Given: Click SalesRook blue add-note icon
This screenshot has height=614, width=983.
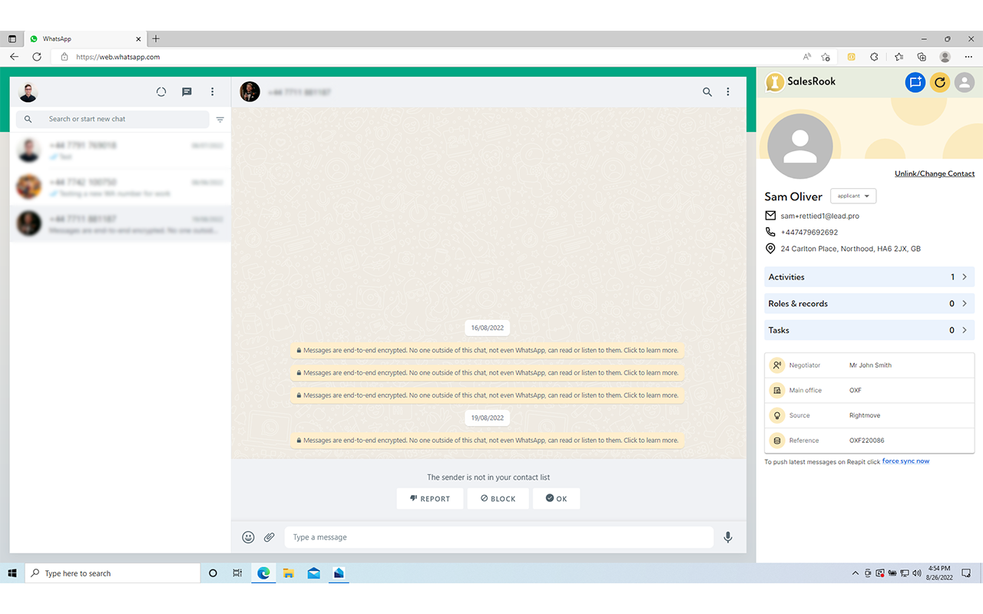Looking at the screenshot, I should click(915, 82).
